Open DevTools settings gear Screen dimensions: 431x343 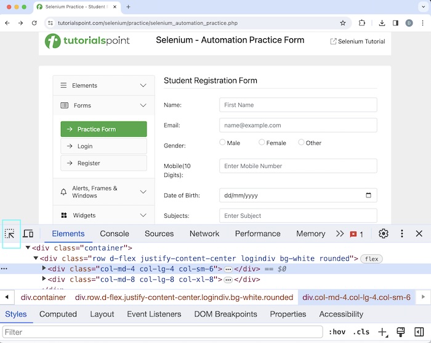pos(383,234)
